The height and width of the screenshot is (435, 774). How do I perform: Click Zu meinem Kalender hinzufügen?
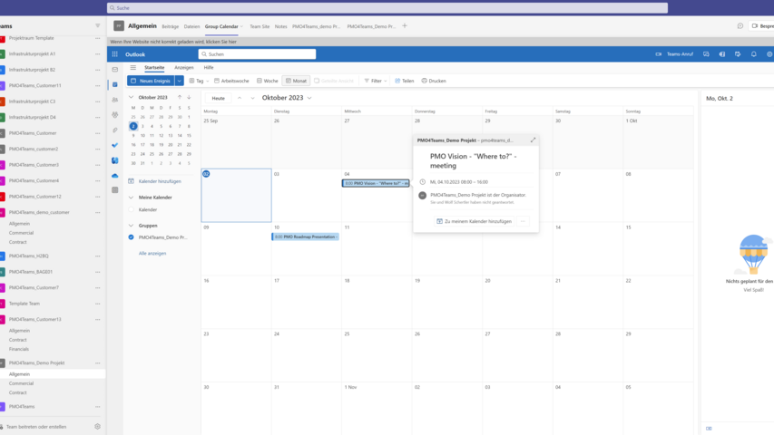pyautogui.click(x=473, y=221)
